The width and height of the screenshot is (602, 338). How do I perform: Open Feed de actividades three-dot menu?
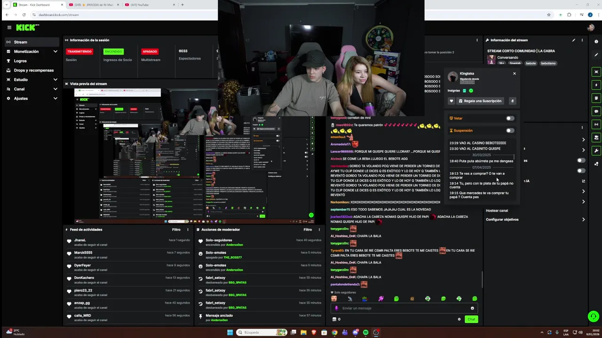tap(188, 230)
